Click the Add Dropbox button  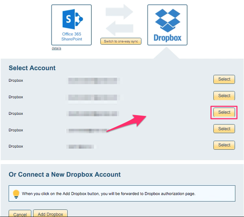(50, 213)
